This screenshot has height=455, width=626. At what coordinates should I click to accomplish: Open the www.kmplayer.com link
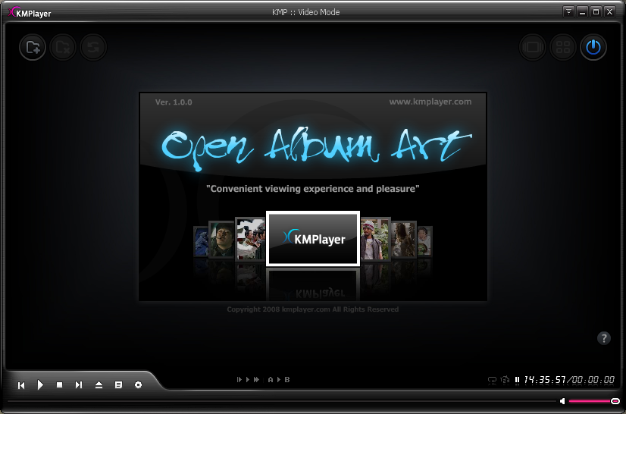pos(430,102)
